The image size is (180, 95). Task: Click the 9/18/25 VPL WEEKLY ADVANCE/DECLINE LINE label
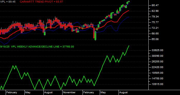[37, 47]
